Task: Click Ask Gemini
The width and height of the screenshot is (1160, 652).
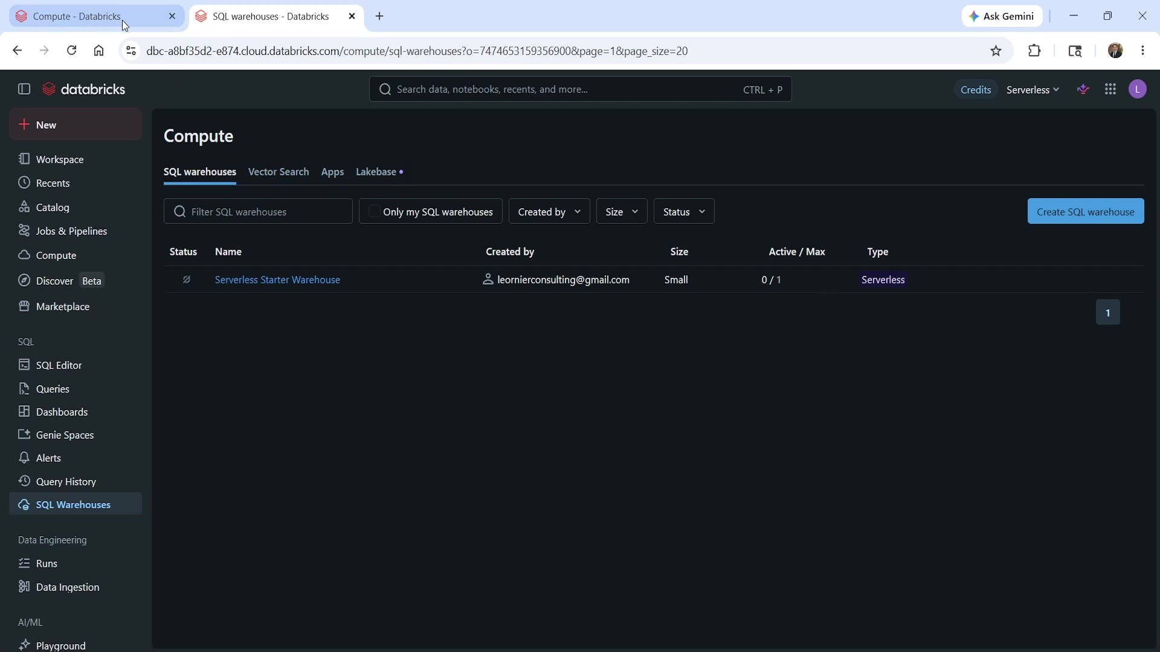Action: 1002,16
